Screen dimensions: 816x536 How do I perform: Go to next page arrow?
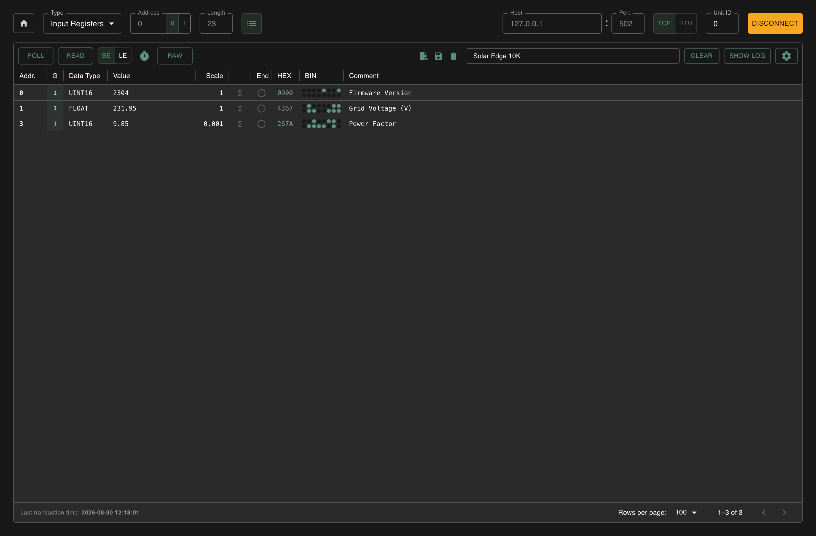point(784,512)
